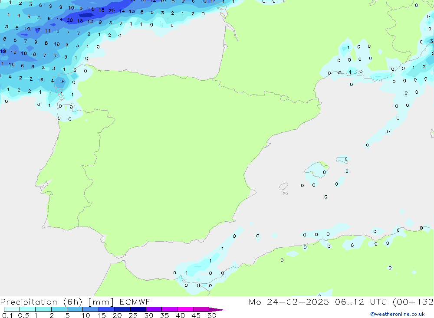434x318 pixels.
Task: Pick the 35 to 40 mm purple swatch
Action: click(170, 309)
